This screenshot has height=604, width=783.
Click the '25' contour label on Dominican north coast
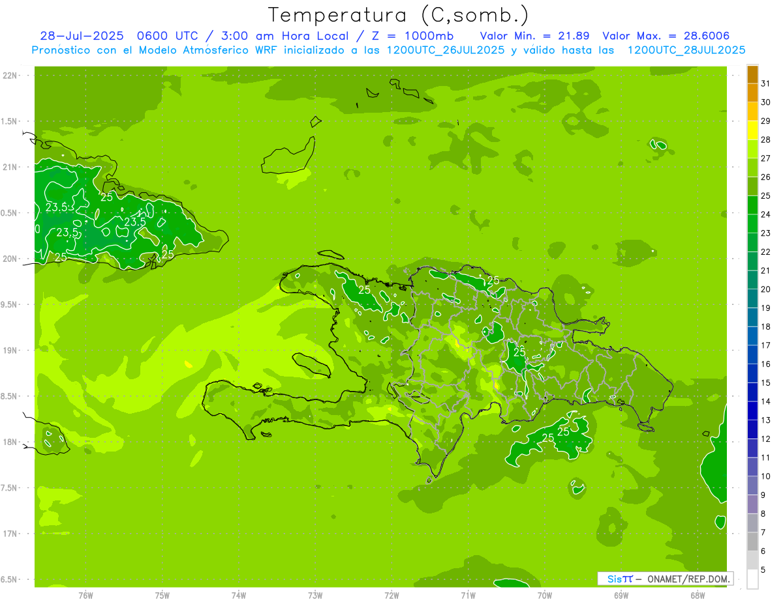pos(493,280)
